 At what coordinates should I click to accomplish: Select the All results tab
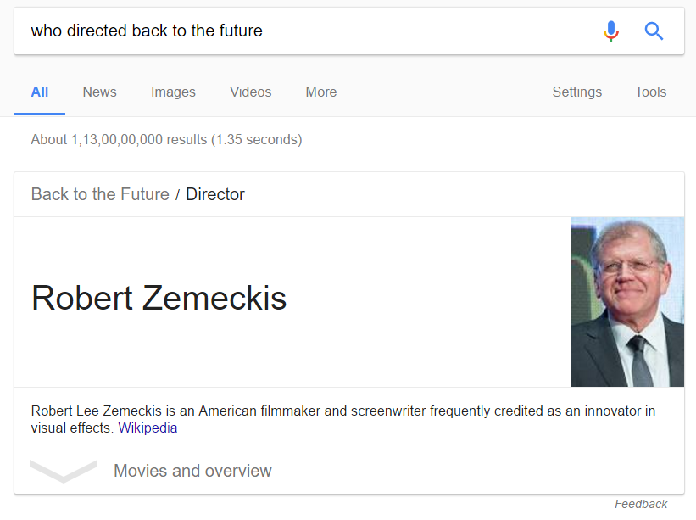coord(40,92)
